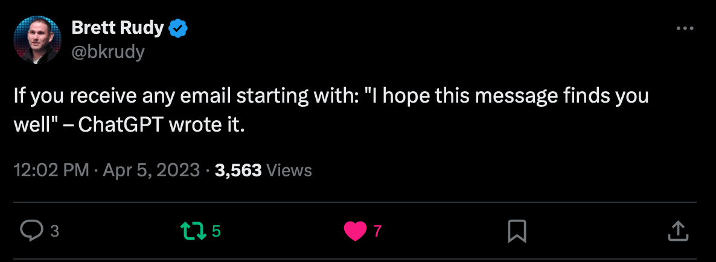716x262 pixels.
Task: View the 3,563 view count analytics
Action: (x=238, y=170)
